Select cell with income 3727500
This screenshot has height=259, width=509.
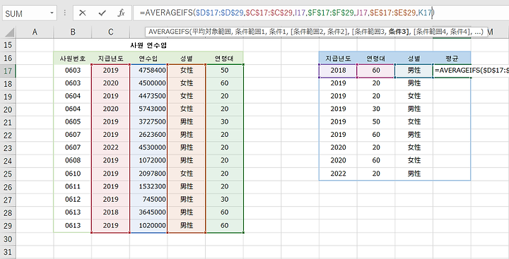click(x=148, y=121)
